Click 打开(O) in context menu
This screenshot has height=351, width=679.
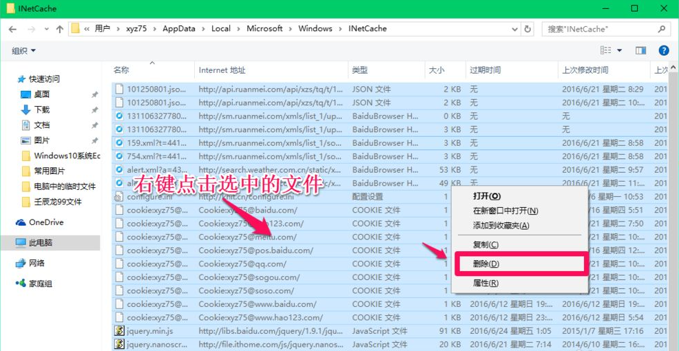click(487, 197)
